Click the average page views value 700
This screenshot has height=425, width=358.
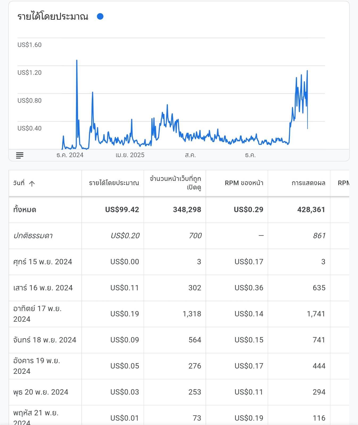[195, 236]
